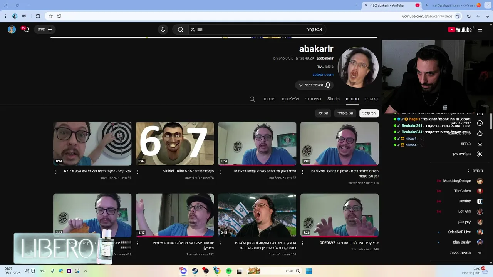The height and width of the screenshot is (277, 493).
Task: Bookmark this page with the star icon
Action: tap(51, 16)
